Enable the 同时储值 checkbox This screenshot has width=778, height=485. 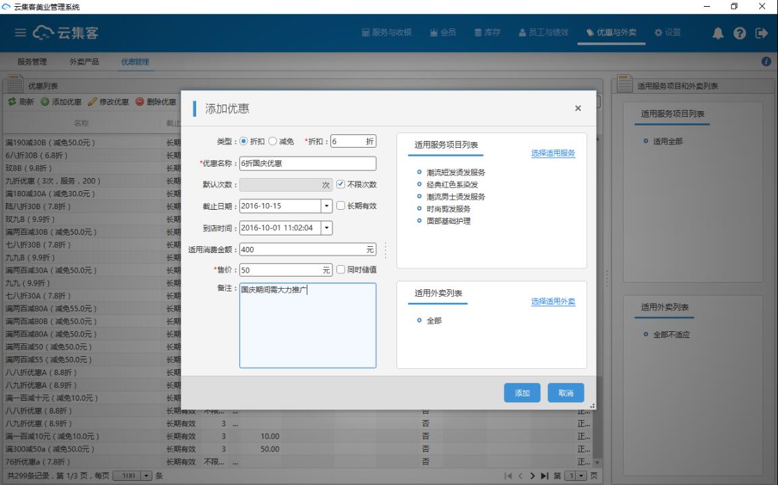340,270
